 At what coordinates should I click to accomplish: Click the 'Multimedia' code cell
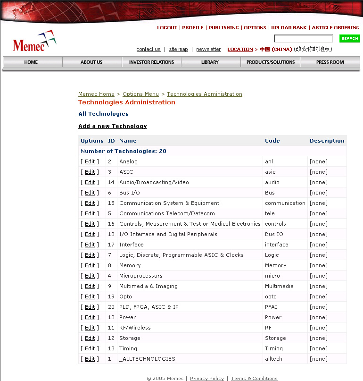[279, 286]
